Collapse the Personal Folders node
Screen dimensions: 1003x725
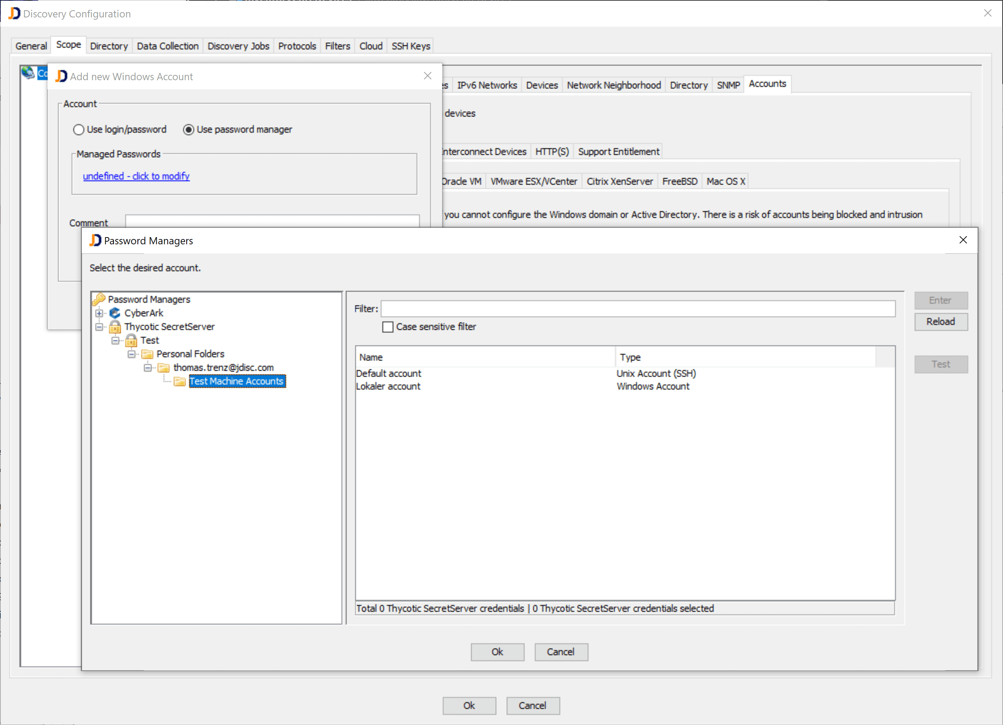[x=131, y=354]
